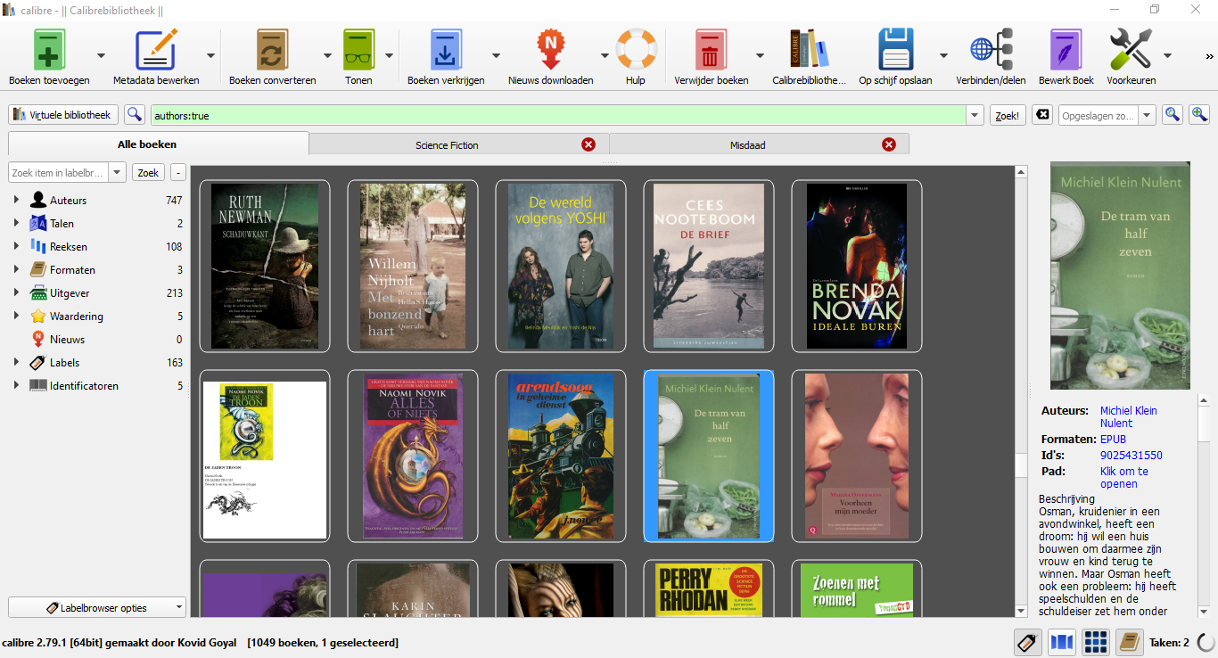Screen dimensions: 1218x658
Task: Toggle cover grid view in status bar
Action: (1096, 642)
